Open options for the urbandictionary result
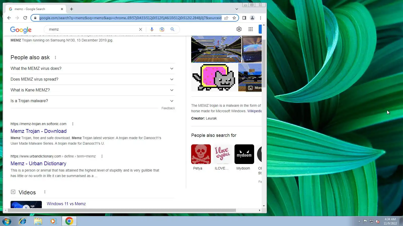Image resolution: width=403 pixels, height=226 pixels. 102,156
